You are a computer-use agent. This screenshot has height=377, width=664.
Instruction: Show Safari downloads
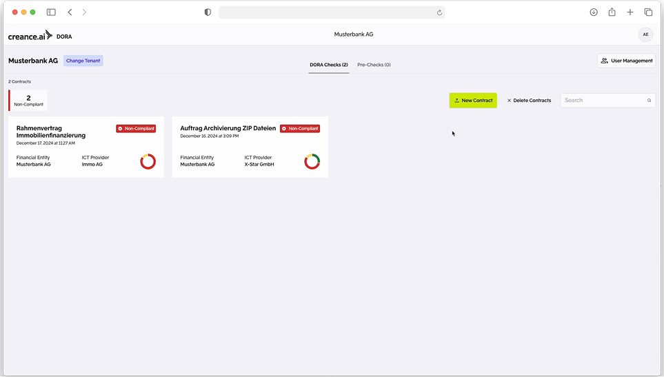[x=594, y=12]
